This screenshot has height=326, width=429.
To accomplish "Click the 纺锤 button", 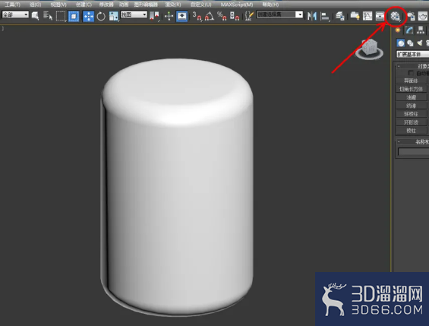I will 412,106.
